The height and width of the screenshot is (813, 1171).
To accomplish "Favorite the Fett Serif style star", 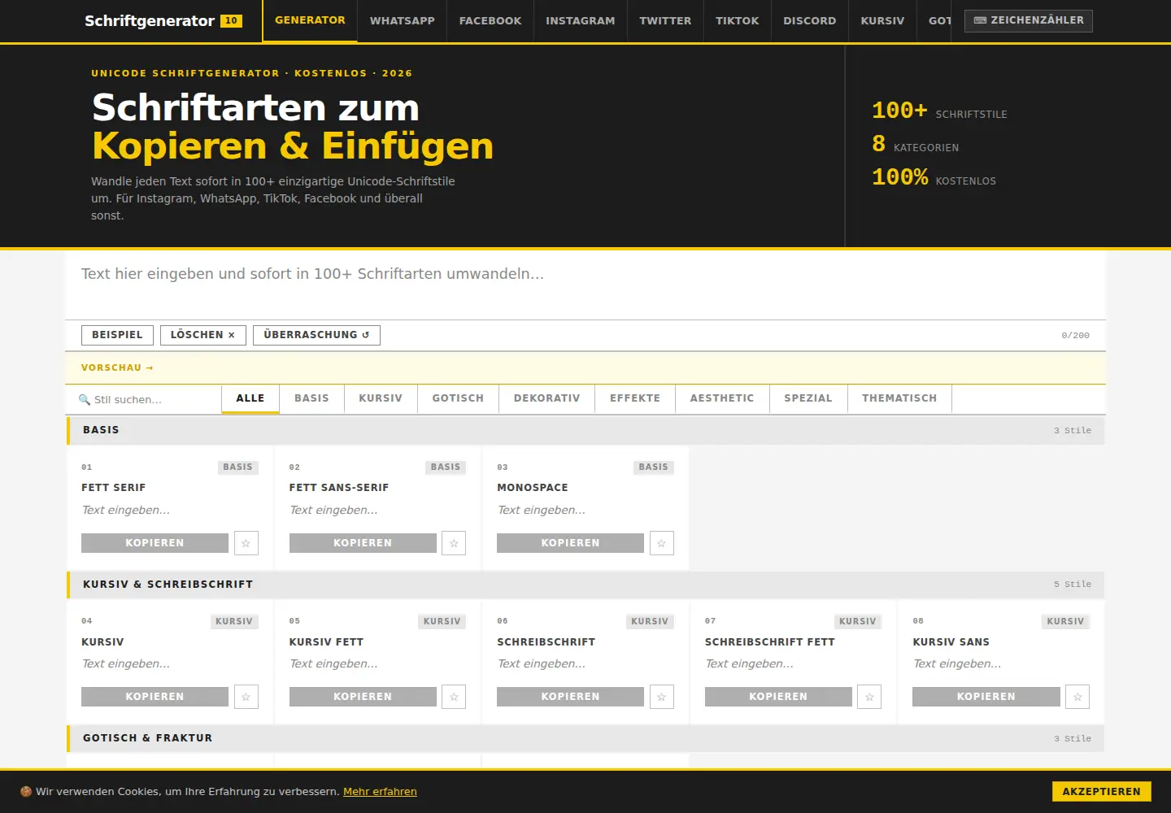I will 246,543.
